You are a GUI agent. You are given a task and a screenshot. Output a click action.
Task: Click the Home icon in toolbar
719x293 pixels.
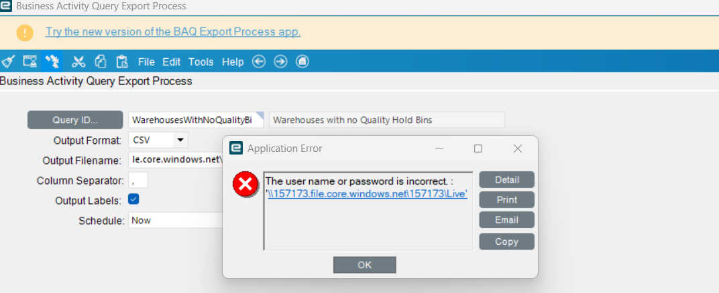(302, 62)
